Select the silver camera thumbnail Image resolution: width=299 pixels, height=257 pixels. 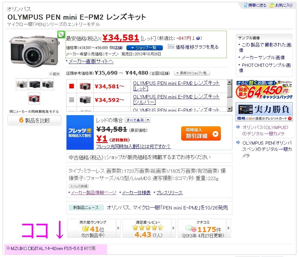(48, 84)
